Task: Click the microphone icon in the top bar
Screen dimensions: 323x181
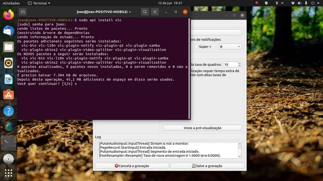Action: [x=306, y=3]
